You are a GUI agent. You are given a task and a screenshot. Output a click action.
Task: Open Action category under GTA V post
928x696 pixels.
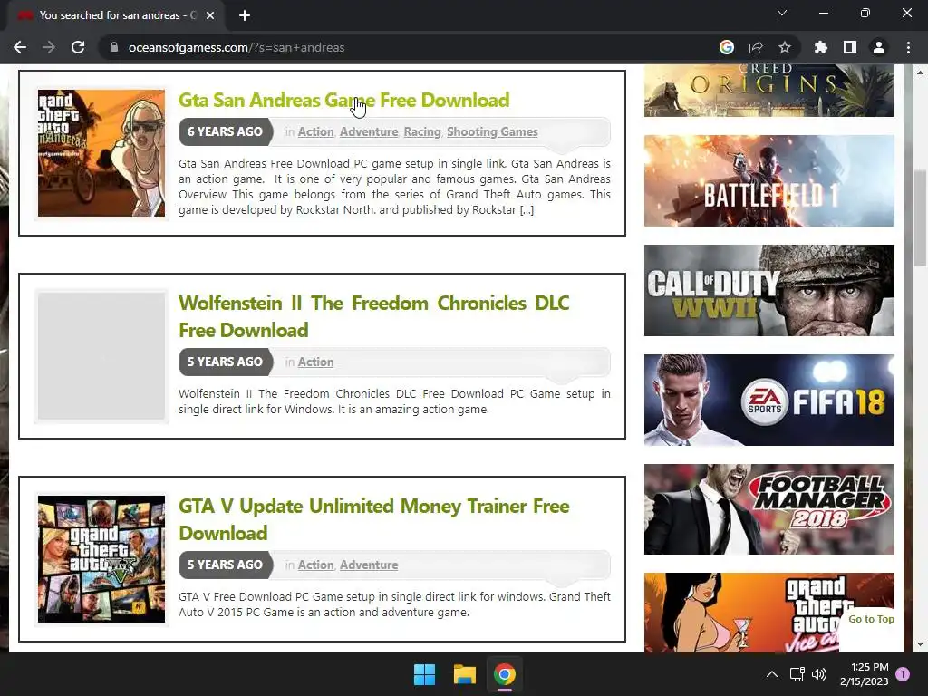(x=315, y=565)
